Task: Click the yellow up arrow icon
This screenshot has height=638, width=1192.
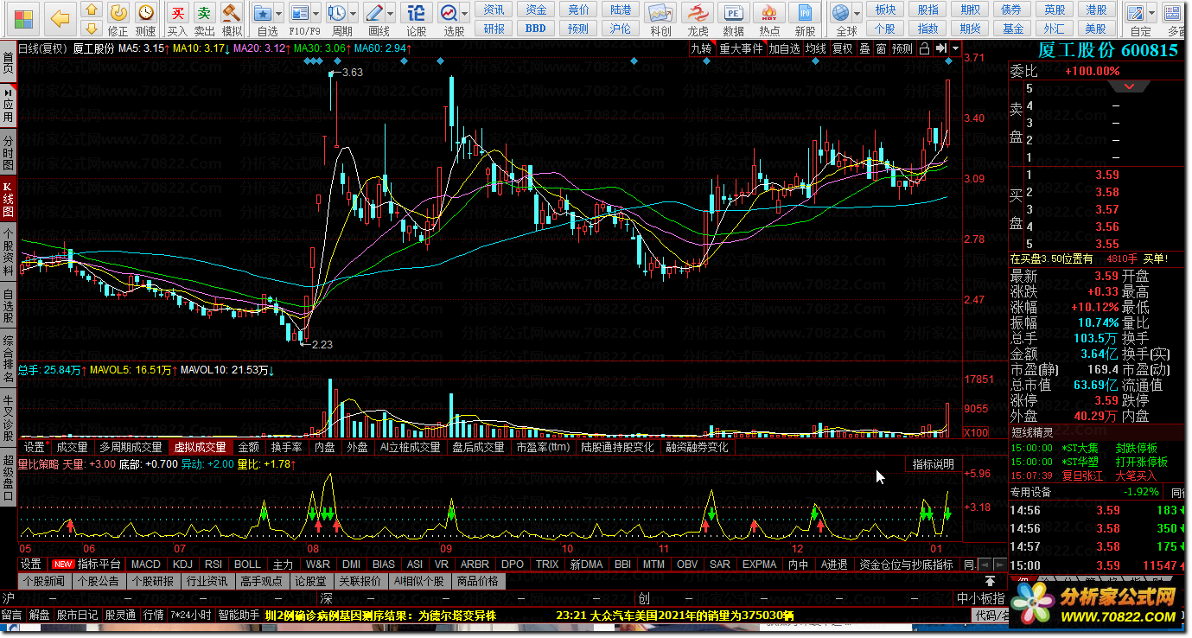Action: point(92,9)
